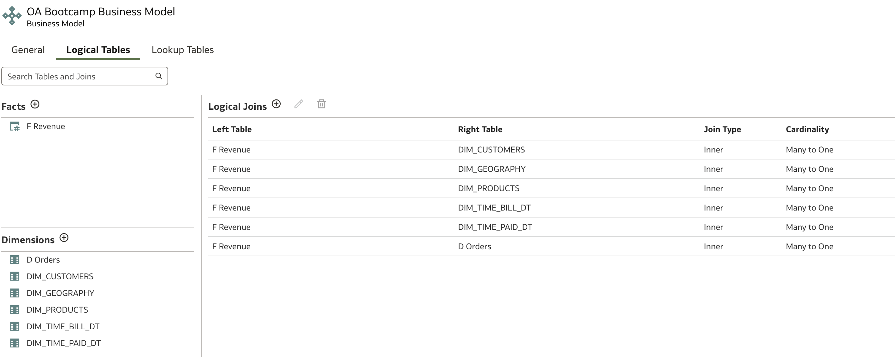The image size is (895, 357).
Task: Select the DIM_TIME_BILL_DT cell in Right Table column
Action: tap(495, 208)
